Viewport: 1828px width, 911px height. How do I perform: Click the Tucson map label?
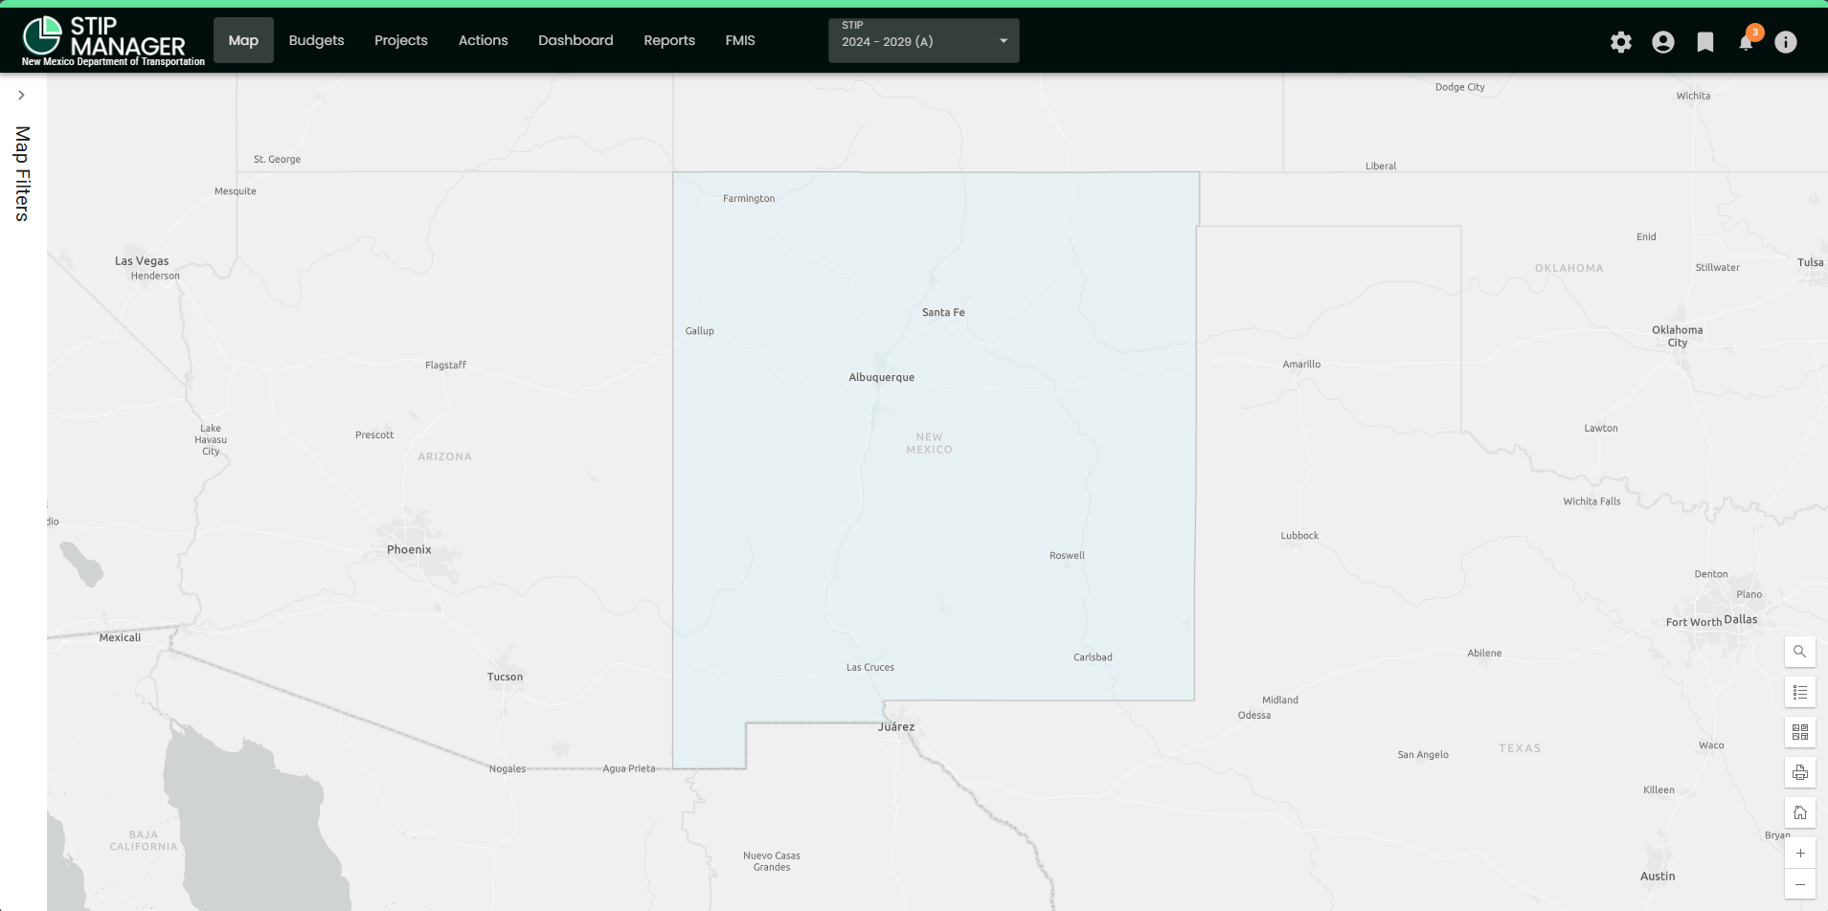pyautogui.click(x=505, y=677)
